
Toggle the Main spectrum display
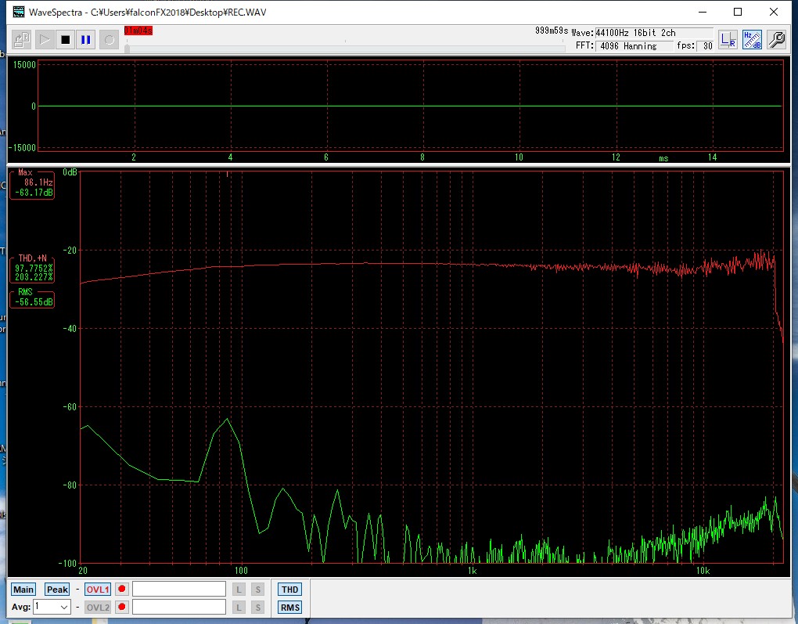pyautogui.click(x=23, y=590)
